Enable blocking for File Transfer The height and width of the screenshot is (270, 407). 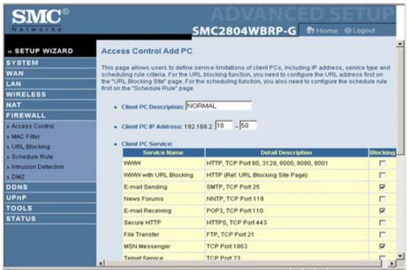[x=382, y=235]
